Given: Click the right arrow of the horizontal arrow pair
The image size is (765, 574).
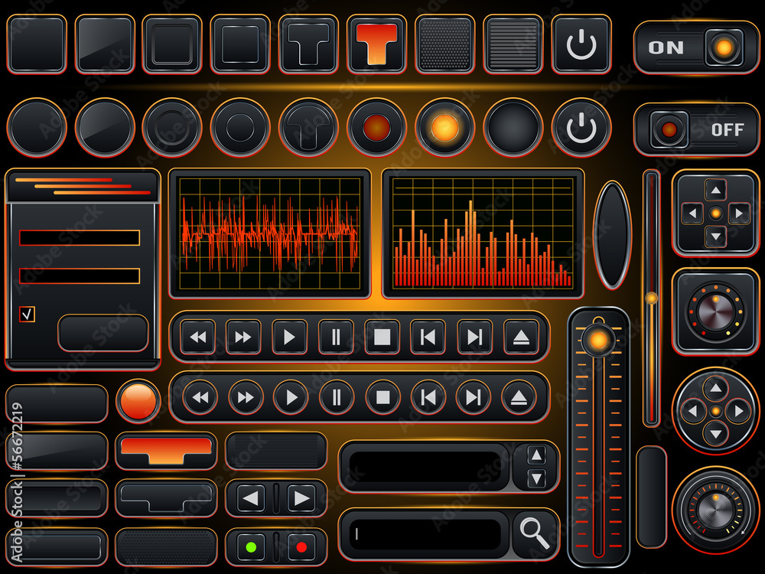Looking at the screenshot, I should pos(301,498).
